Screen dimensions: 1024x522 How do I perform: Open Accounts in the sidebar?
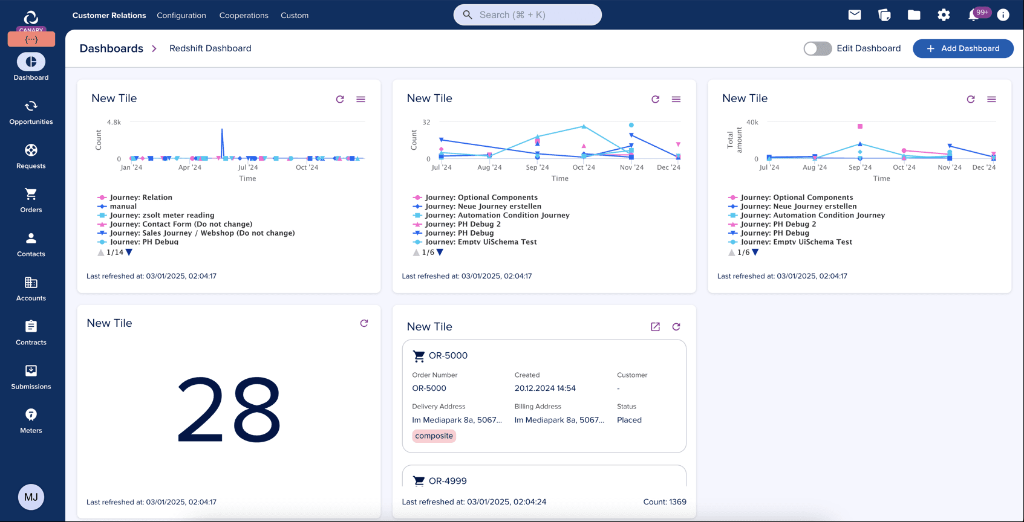pos(31,289)
